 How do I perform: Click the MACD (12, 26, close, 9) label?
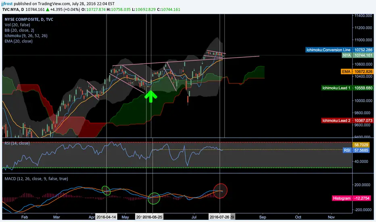pyautogui.click(x=36, y=178)
